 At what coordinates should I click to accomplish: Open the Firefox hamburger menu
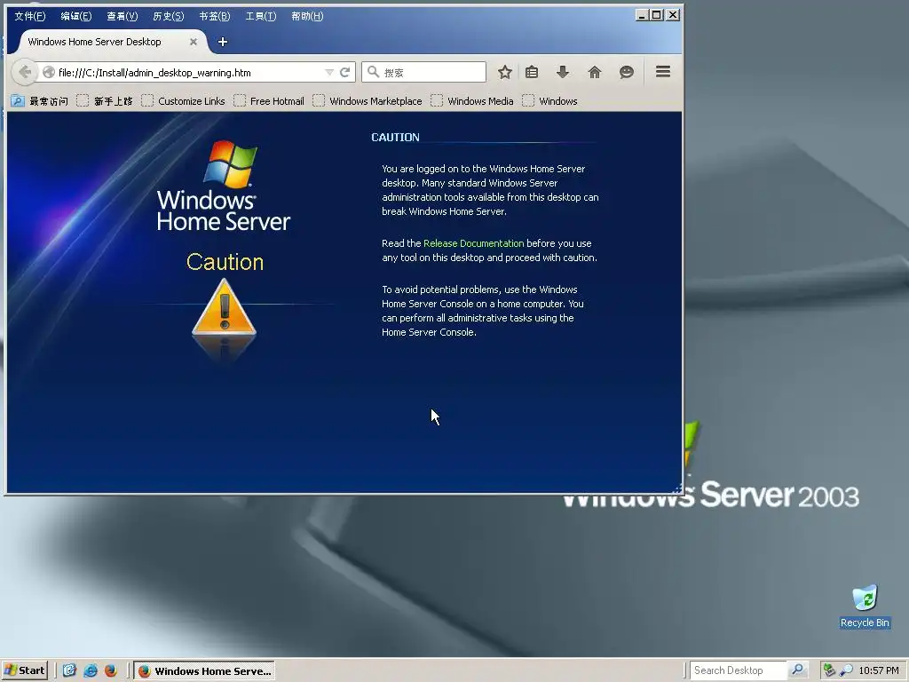[x=663, y=72]
